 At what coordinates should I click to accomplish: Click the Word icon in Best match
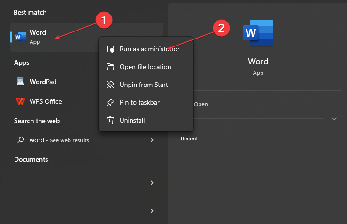[21, 37]
